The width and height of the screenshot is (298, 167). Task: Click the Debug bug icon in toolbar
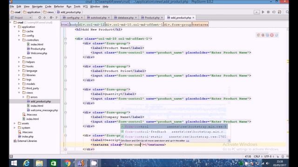(x=268, y=12)
